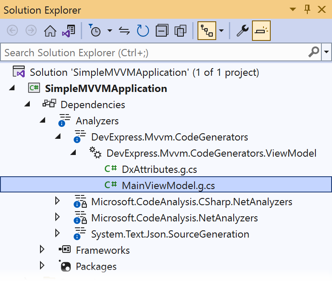Select System.Text.Json.SourceGeneration item

[170, 234]
